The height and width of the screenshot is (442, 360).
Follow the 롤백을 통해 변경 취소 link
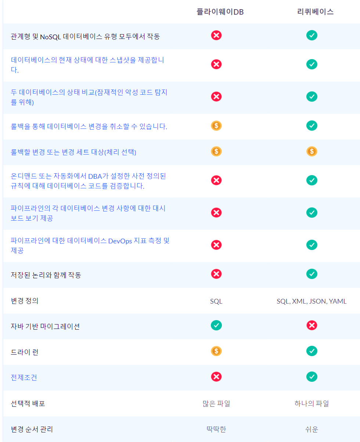[89, 127]
